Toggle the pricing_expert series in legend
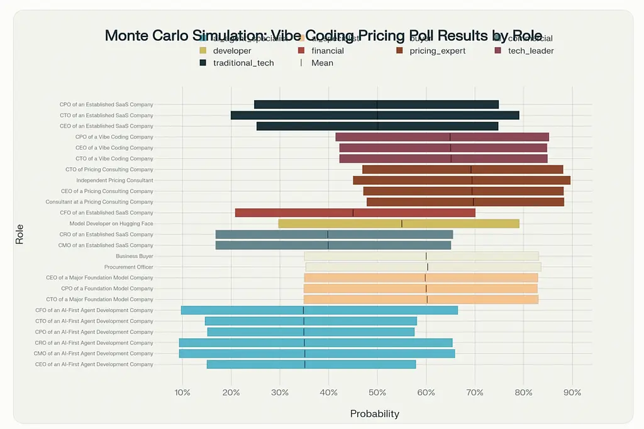The image size is (644, 429). 437,51
